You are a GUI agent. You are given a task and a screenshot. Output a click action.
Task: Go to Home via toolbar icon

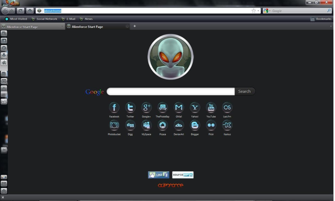pyautogui.click(x=30, y=11)
